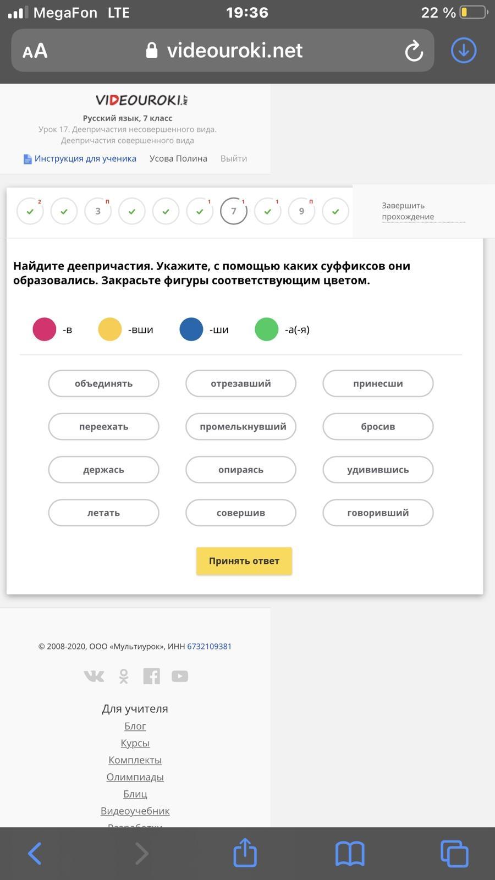The height and width of the screenshot is (880, 495).
Task: Select the green -а(-я) color circle
Action: [267, 329]
